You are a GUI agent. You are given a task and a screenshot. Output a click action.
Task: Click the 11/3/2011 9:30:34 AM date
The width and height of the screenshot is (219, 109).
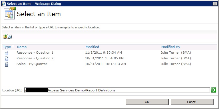[x=103, y=53]
